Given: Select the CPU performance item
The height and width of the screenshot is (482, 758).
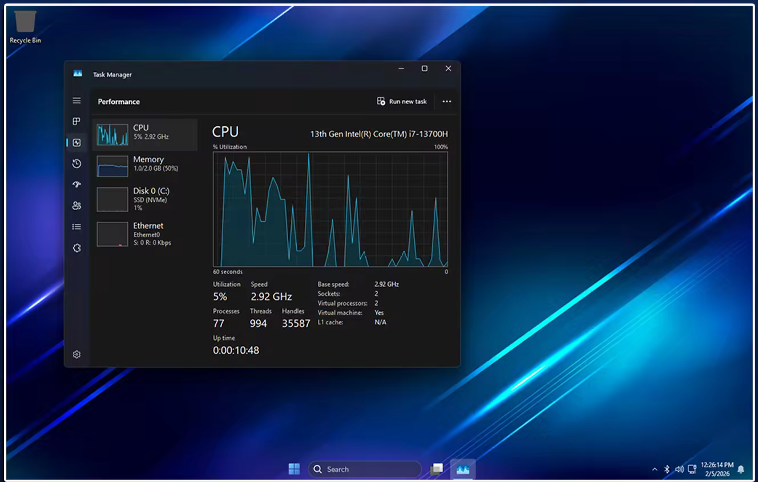Looking at the screenshot, I should tap(145, 135).
